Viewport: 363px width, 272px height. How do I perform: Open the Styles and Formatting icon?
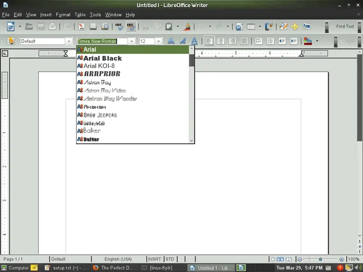click(x=10, y=41)
